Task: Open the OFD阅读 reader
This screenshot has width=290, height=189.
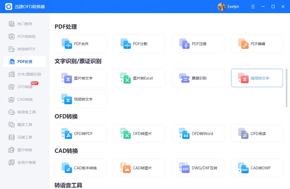Action: point(257,133)
